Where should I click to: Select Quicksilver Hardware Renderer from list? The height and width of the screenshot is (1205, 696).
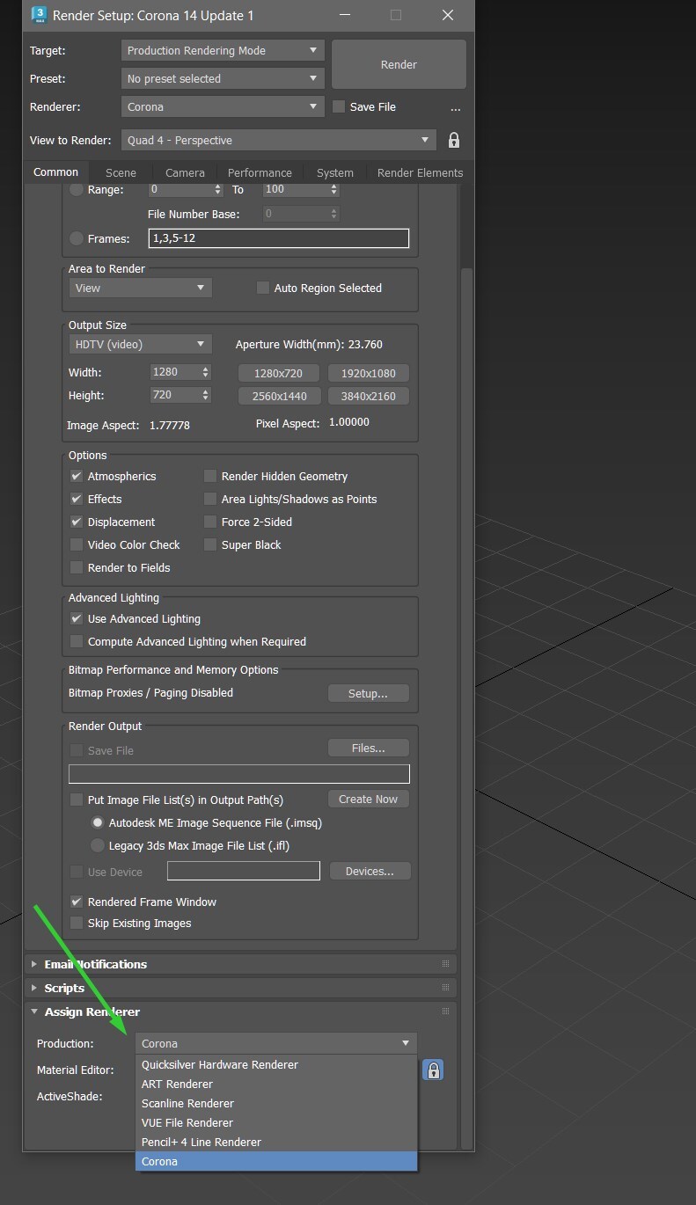276,1064
